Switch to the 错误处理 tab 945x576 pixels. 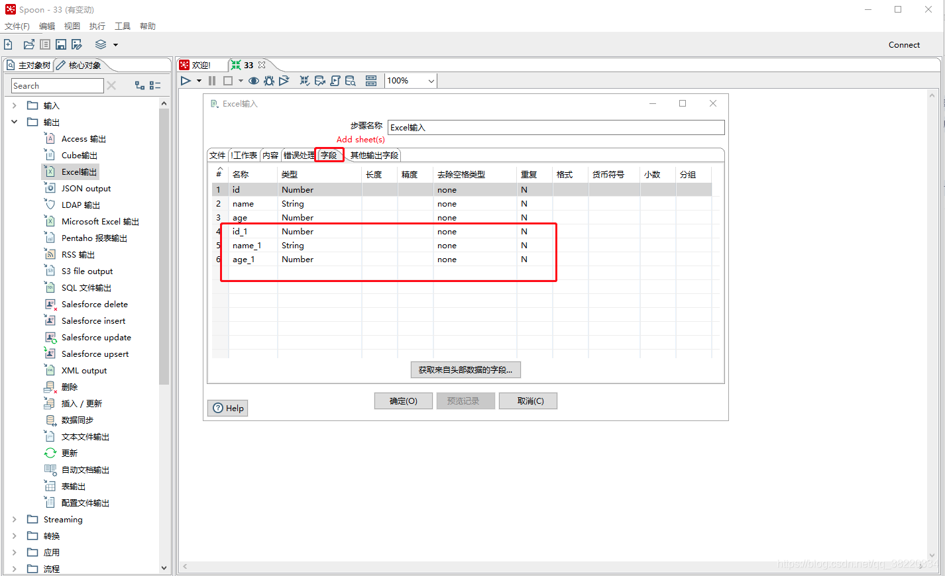click(299, 155)
